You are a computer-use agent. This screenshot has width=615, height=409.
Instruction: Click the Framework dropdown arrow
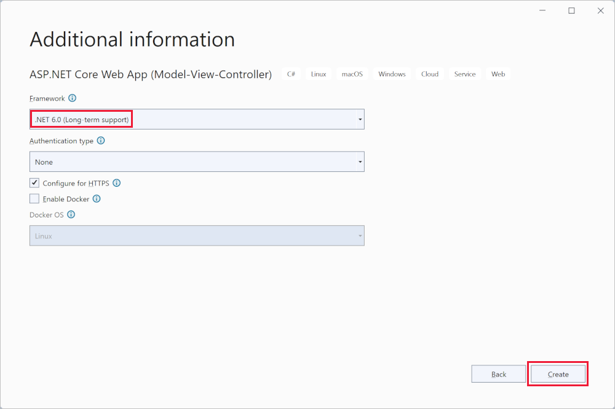pyautogui.click(x=359, y=119)
